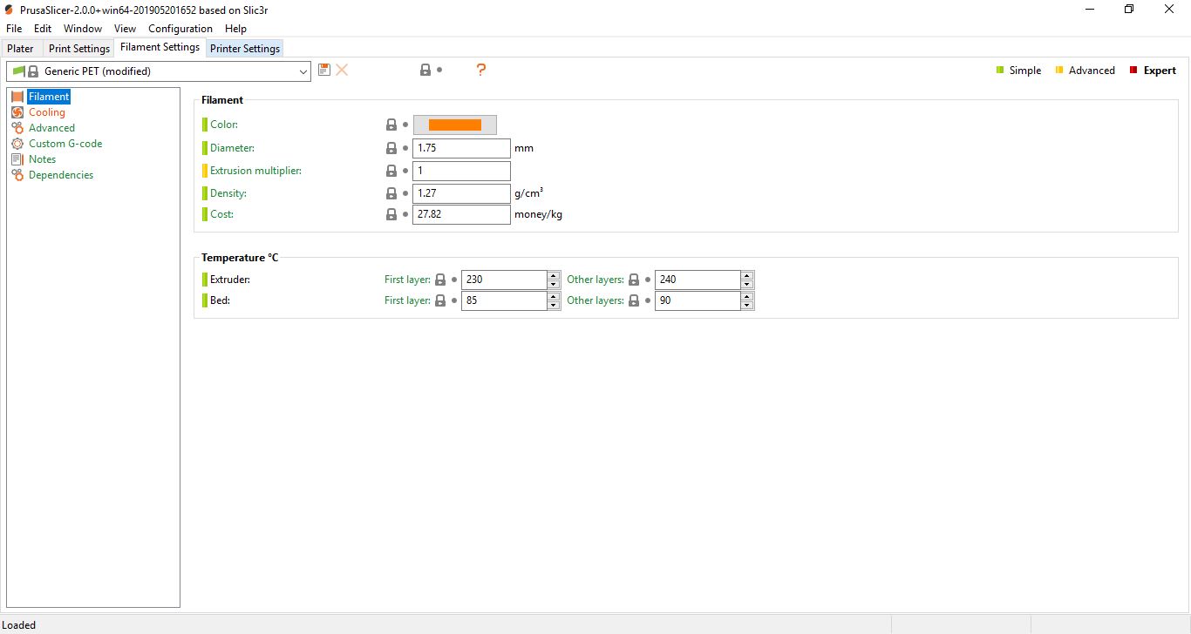Screen dimensions: 1191x634
Task: Click the Cost input field showing 27.82
Action: click(461, 214)
